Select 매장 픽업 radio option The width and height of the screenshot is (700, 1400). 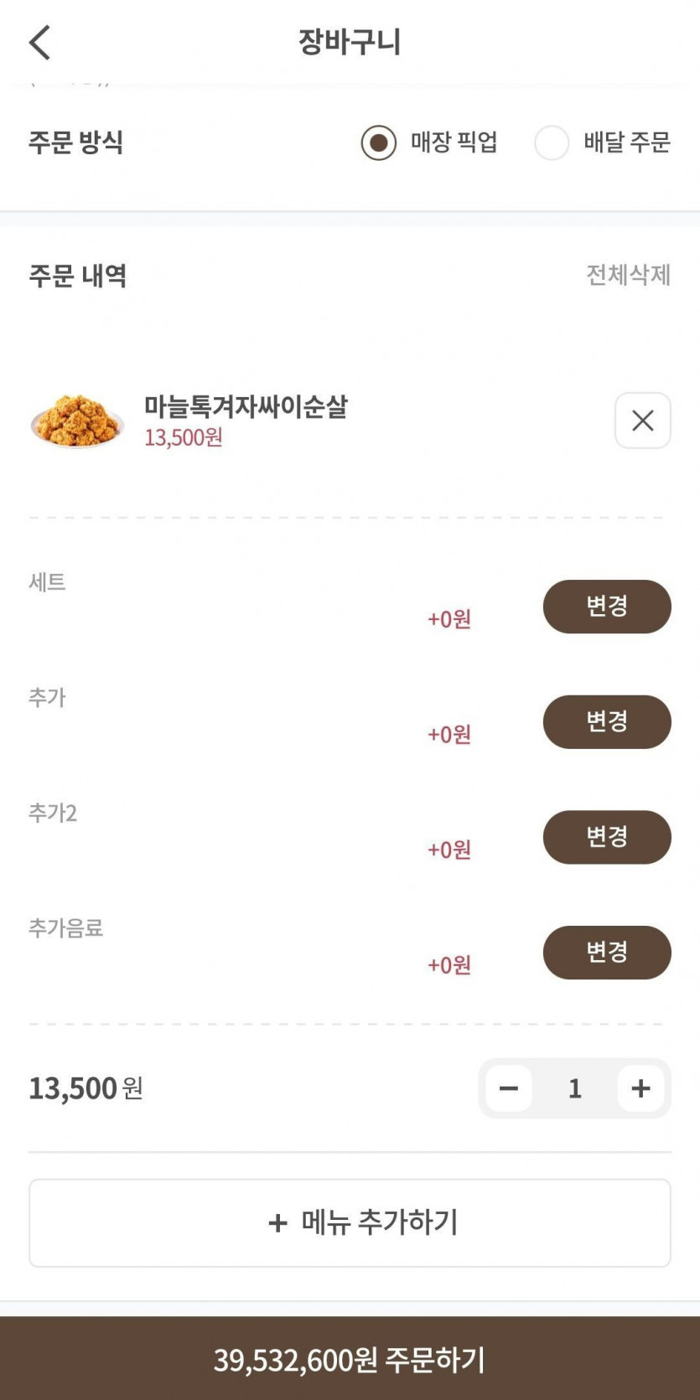click(x=379, y=142)
